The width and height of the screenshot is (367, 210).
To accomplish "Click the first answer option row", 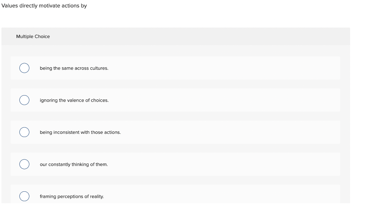I will [x=175, y=68].
